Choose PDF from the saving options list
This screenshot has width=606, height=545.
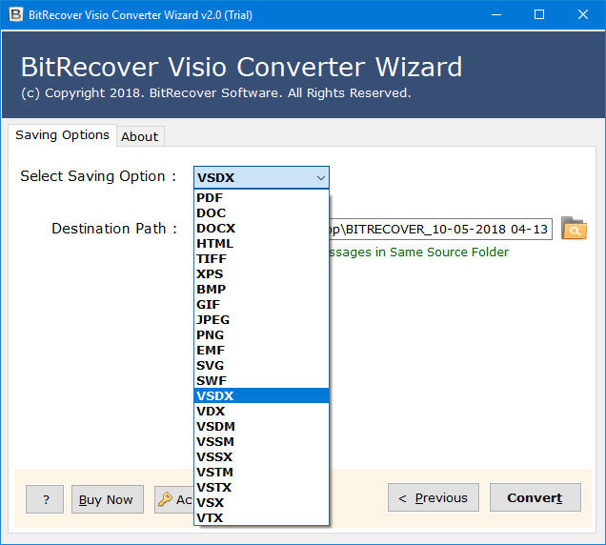(261, 197)
